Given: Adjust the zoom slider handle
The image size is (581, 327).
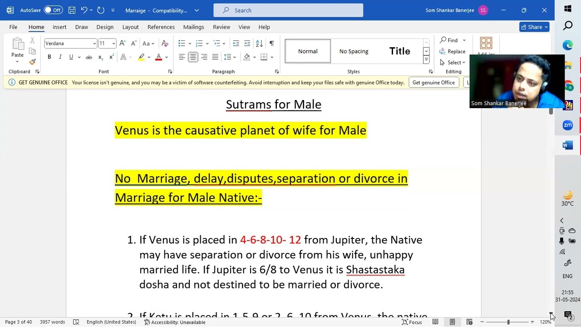Looking at the screenshot, I should tap(508, 322).
